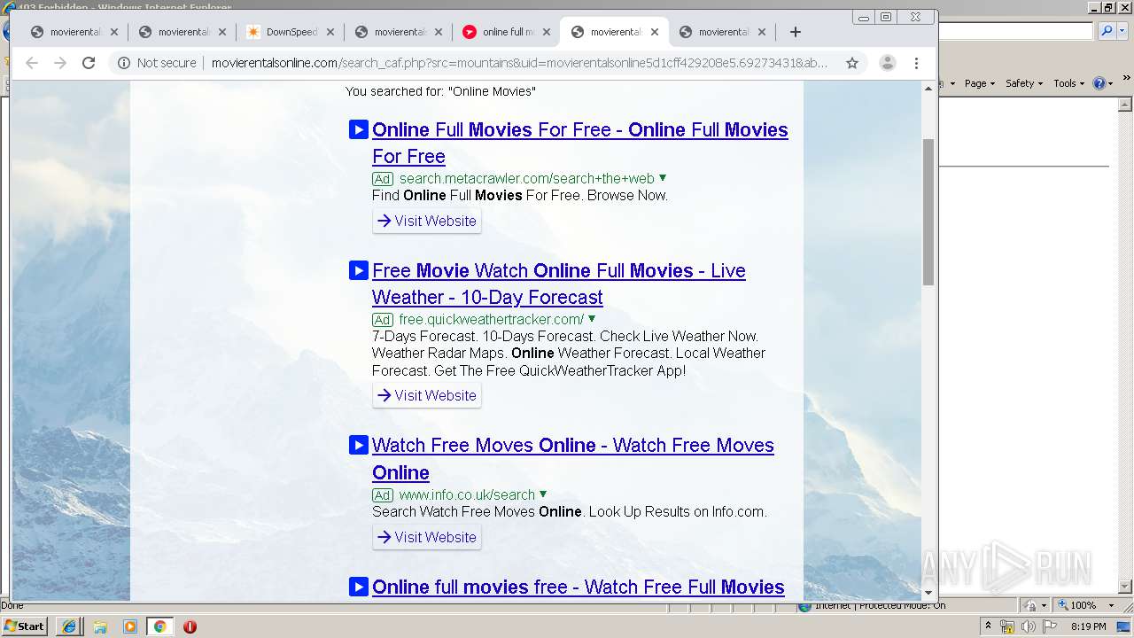Close the online full movies tab
Screen dimensions: 1134x638
pyautogui.click(x=547, y=32)
